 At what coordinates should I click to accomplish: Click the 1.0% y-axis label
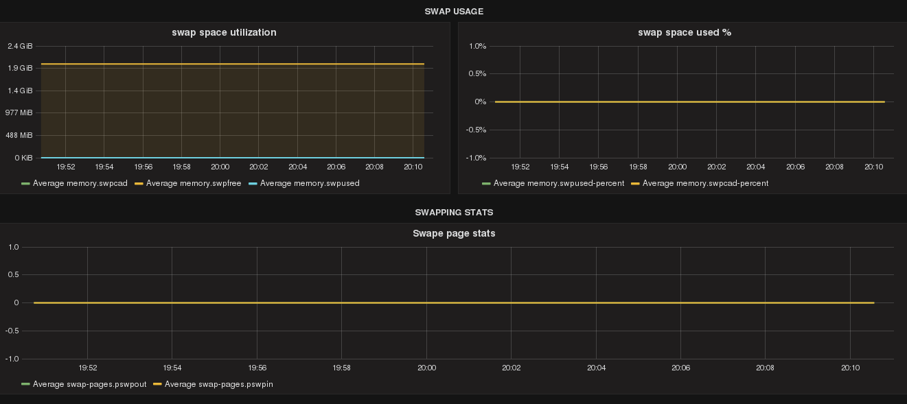click(x=477, y=46)
